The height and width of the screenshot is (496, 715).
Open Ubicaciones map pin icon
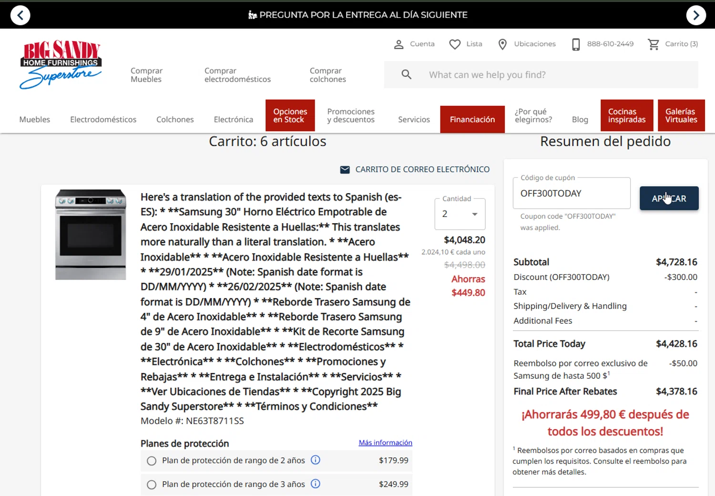point(502,44)
